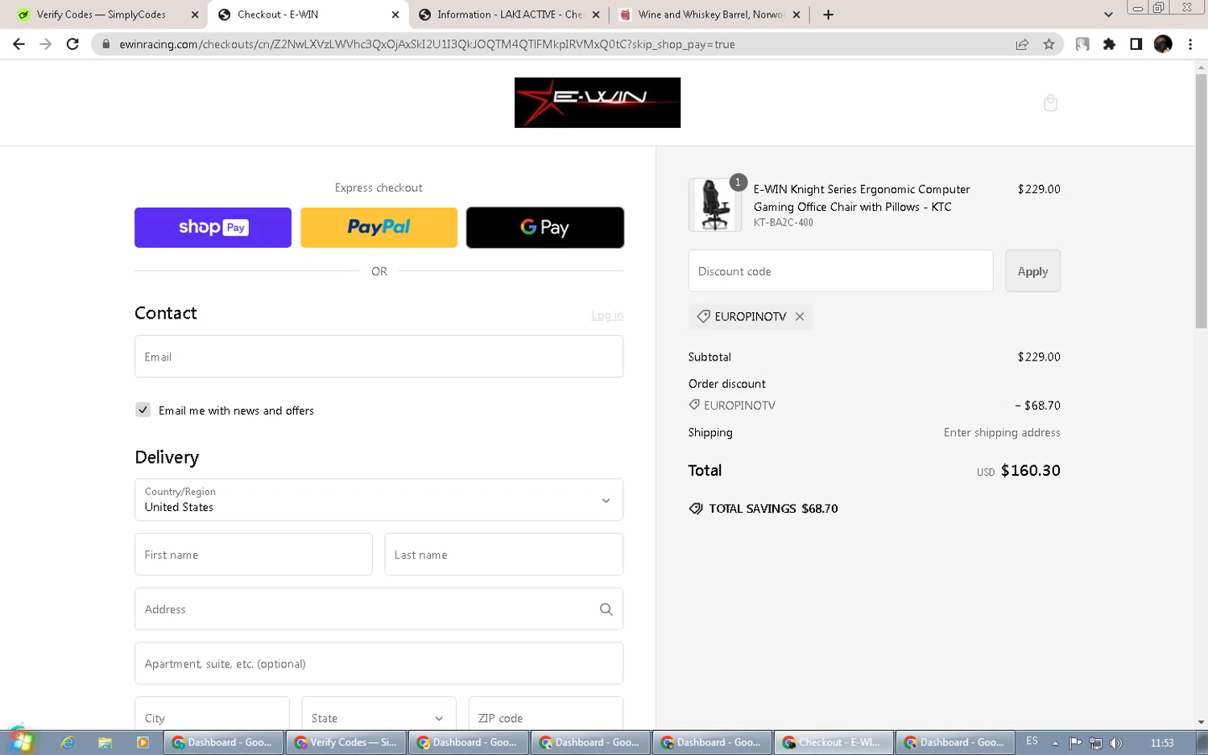Launch Internet Explorer from taskbar

coord(68,742)
